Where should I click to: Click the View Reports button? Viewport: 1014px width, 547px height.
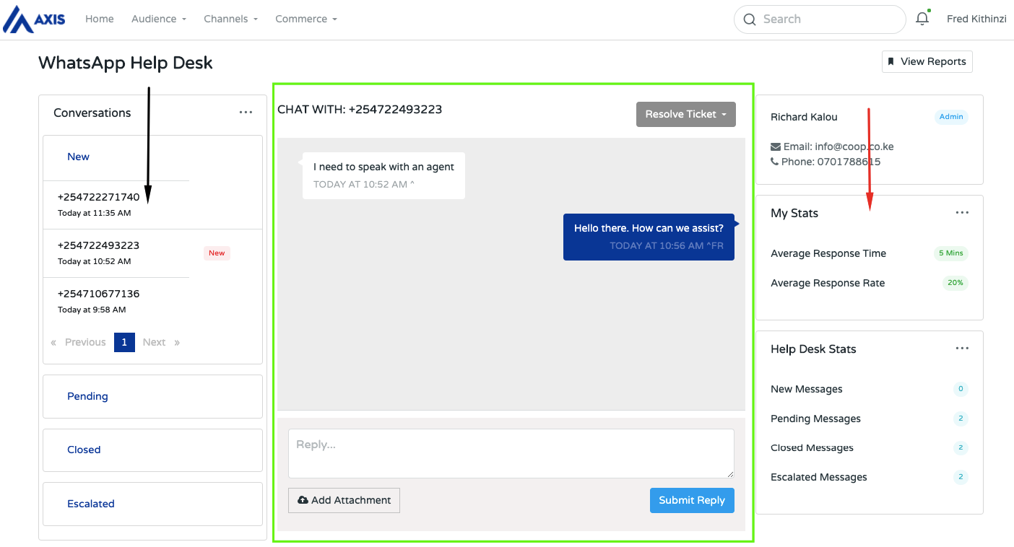(x=927, y=61)
